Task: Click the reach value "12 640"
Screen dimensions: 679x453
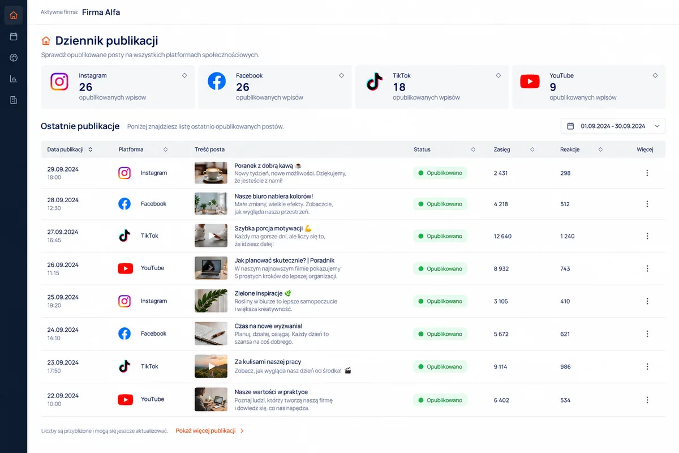Action: pos(502,236)
